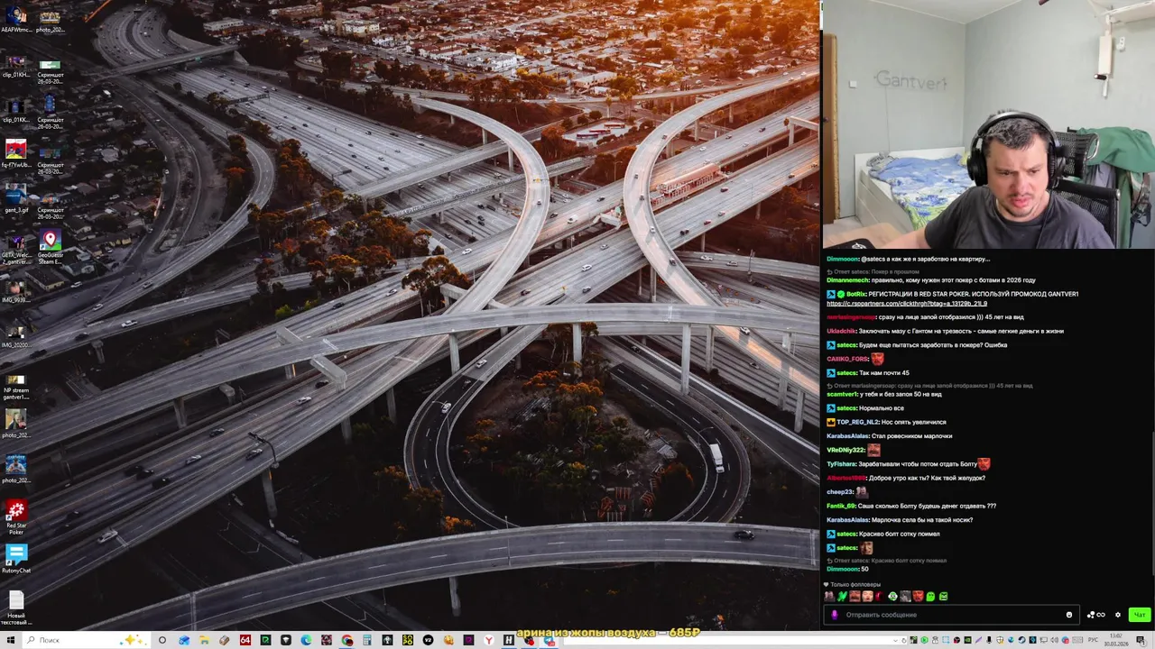Open the V2 taskbar app icon
The image size is (1155, 649).
coord(428,640)
